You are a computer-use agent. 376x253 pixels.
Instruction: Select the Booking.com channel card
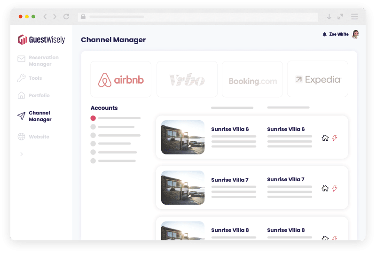(x=252, y=80)
